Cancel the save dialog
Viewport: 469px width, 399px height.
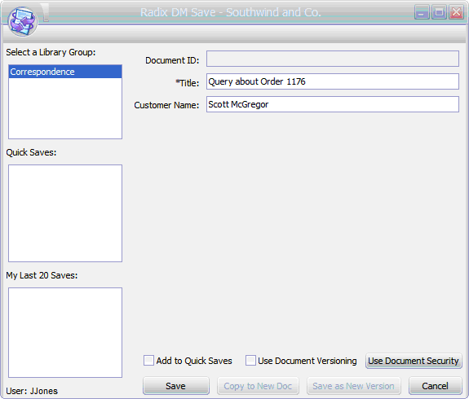tap(436, 386)
